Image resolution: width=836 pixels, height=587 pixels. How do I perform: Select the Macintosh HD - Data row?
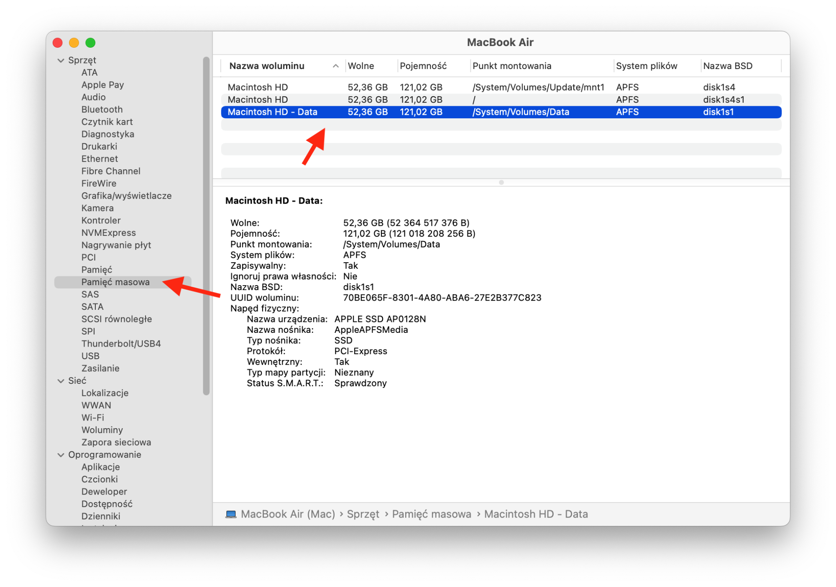[x=501, y=112]
